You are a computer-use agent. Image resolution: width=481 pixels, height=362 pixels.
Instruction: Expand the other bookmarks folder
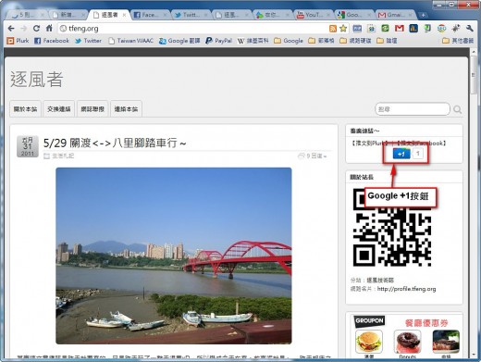coord(458,41)
